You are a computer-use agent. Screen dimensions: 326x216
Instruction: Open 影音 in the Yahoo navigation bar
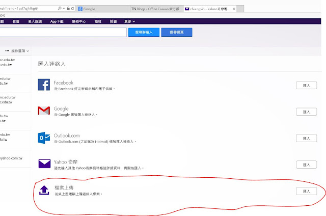(16, 21)
